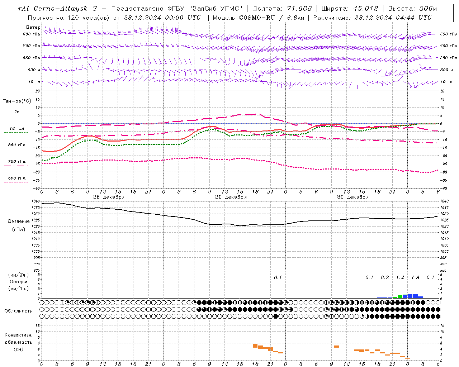Image resolution: width=459 pixels, height=367 pixels.
Task: Select the Модель COSMO-RU / 6.6км label
Action: pyautogui.click(x=258, y=18)
